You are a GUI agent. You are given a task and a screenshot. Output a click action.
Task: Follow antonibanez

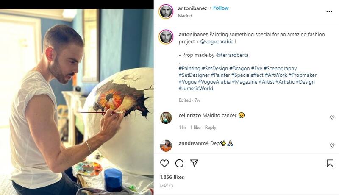pos(221,8)
